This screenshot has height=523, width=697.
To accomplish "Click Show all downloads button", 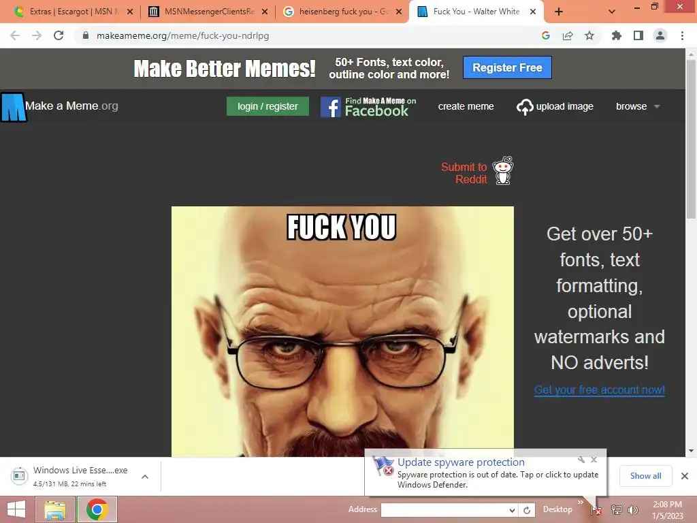I will point(645,476).
